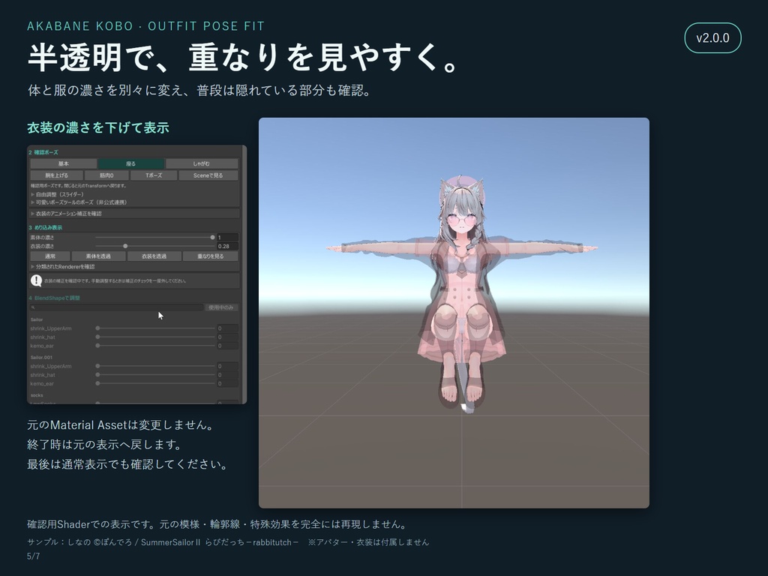Click the page number '5/7'

(x=33, y=556)
